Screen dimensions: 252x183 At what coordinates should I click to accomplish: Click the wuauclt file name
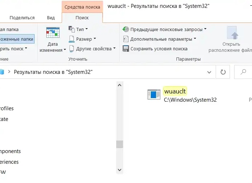tap(175, 91)
